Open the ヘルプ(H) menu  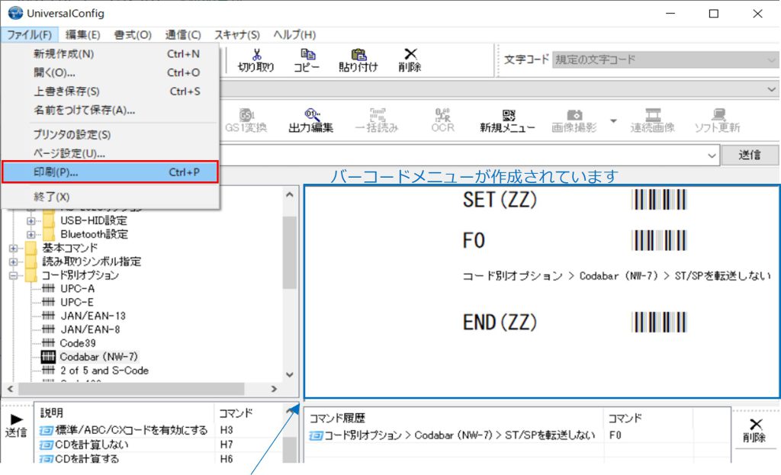pos(294,35)
